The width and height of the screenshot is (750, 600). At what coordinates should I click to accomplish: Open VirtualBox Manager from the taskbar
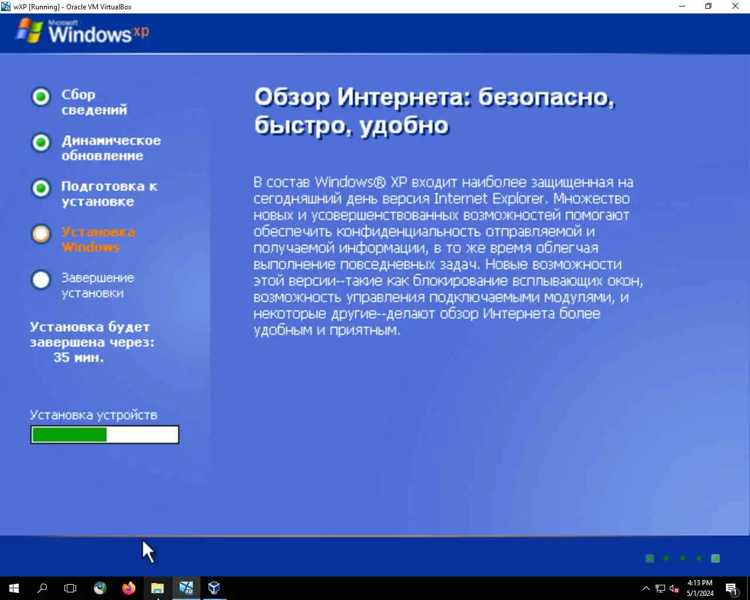click(214, 588)
